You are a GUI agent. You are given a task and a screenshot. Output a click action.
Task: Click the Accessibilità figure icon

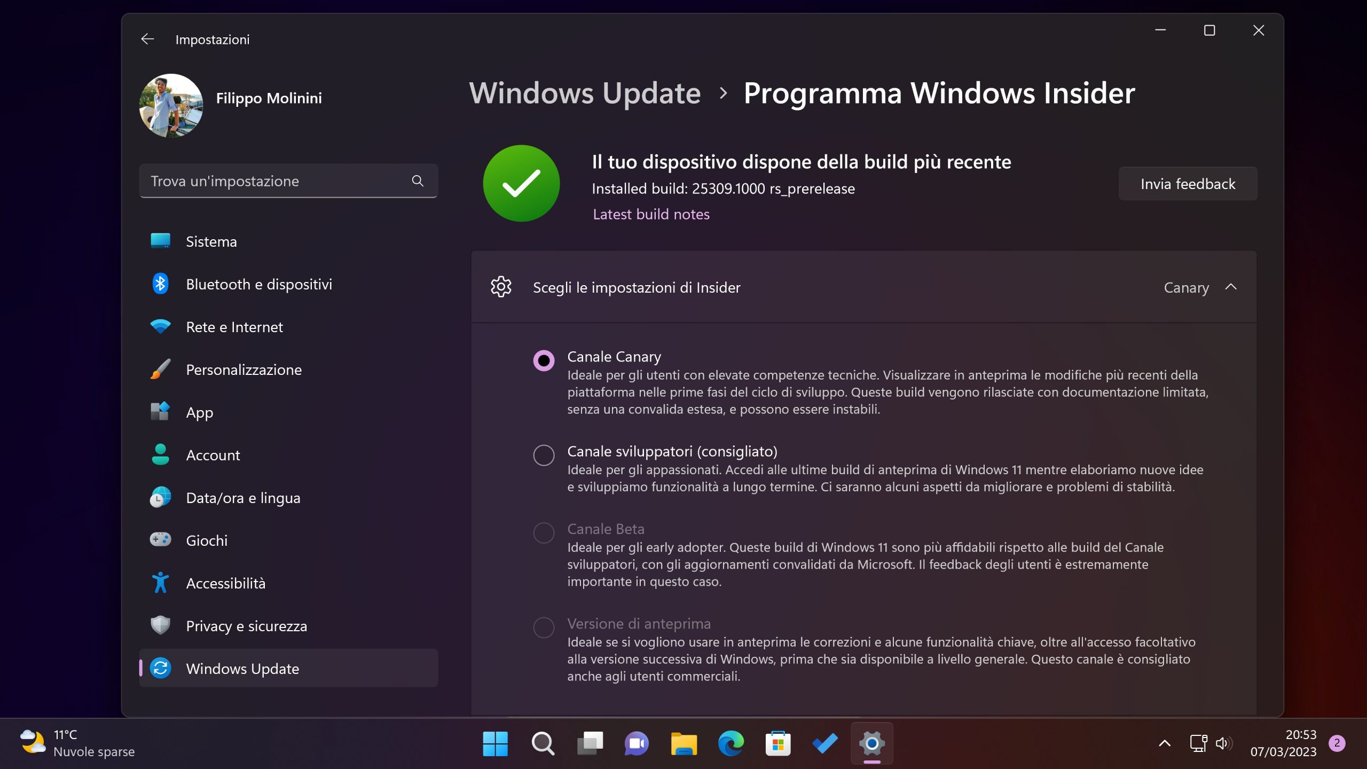160,583
